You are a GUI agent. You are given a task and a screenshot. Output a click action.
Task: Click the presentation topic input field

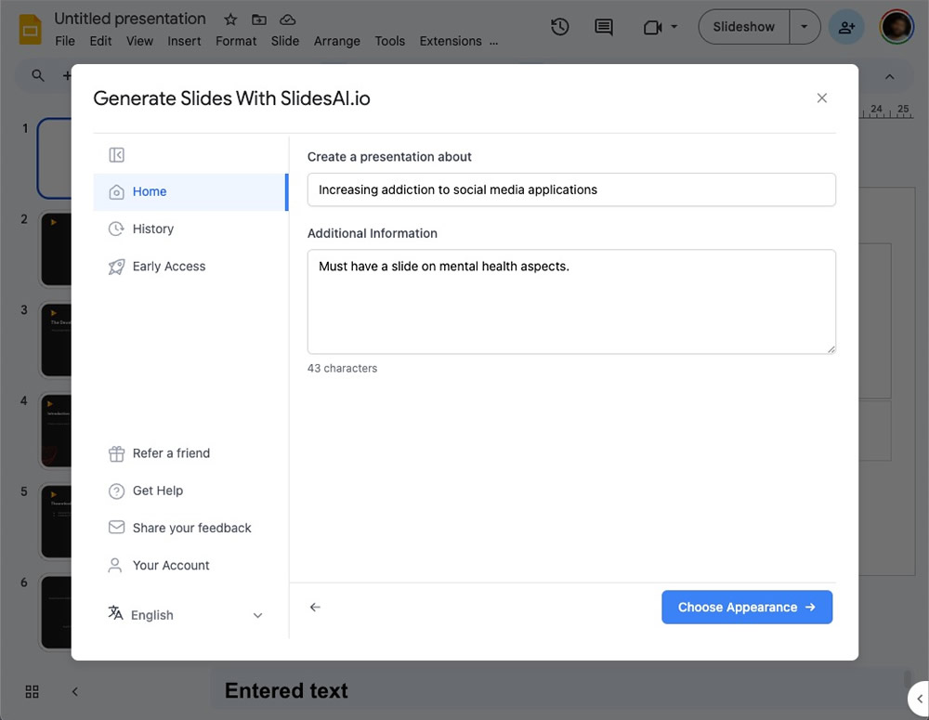[x=571, y=190]
